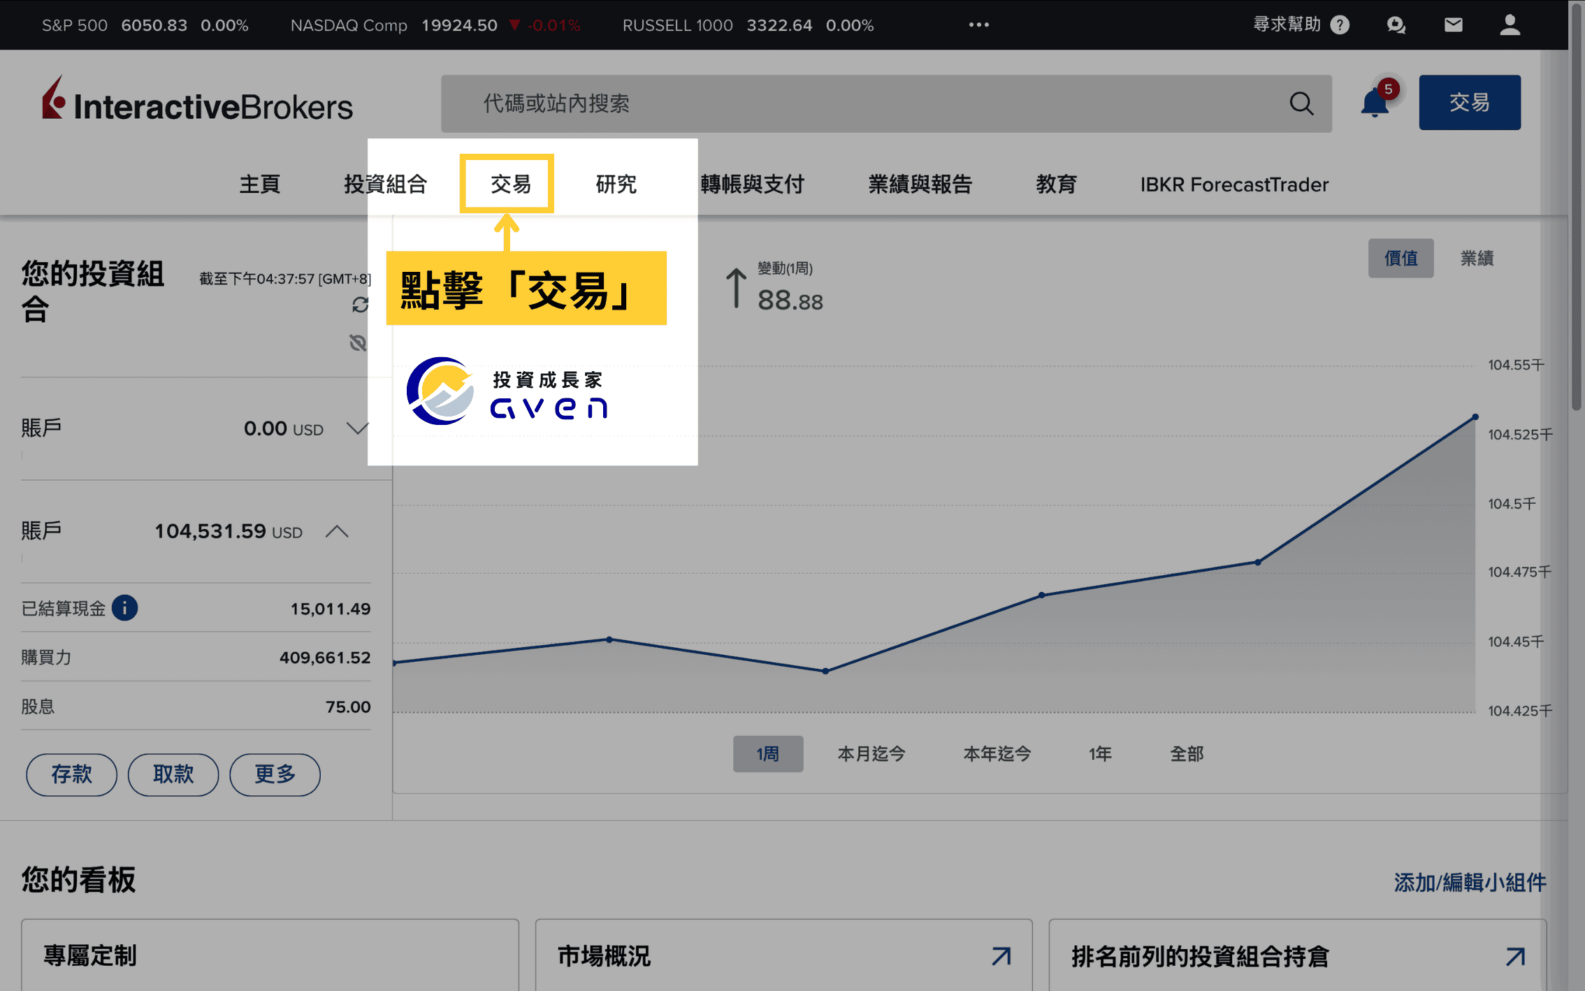Select the 本年迄今 time range

(997, 753)
